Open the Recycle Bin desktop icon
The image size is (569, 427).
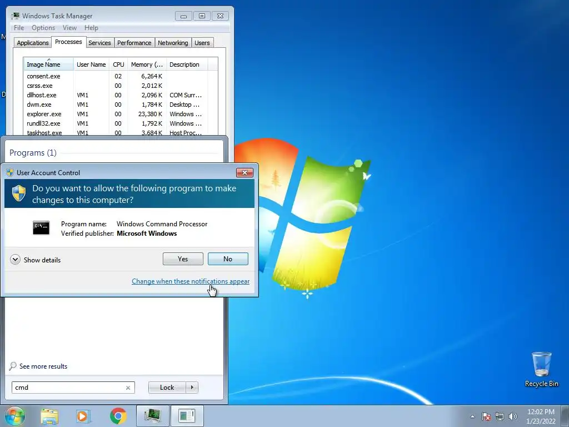(x=541, y=369)
